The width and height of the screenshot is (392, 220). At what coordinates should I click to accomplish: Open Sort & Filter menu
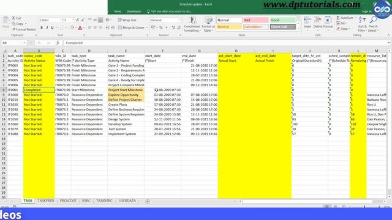[362, 24]
